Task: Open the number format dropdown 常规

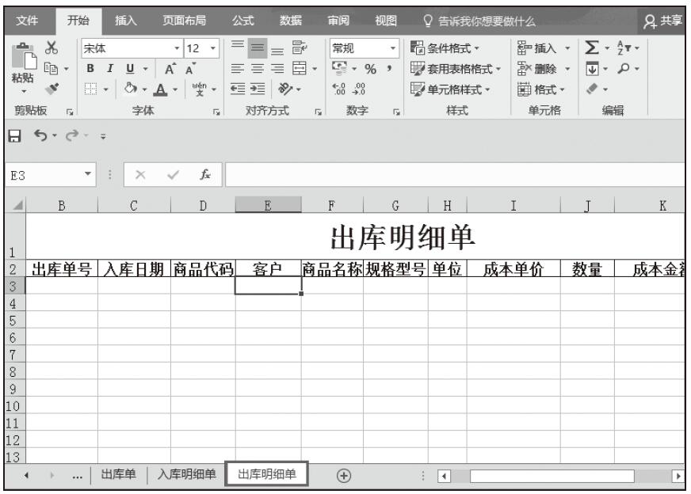Action: coord(364,48)
